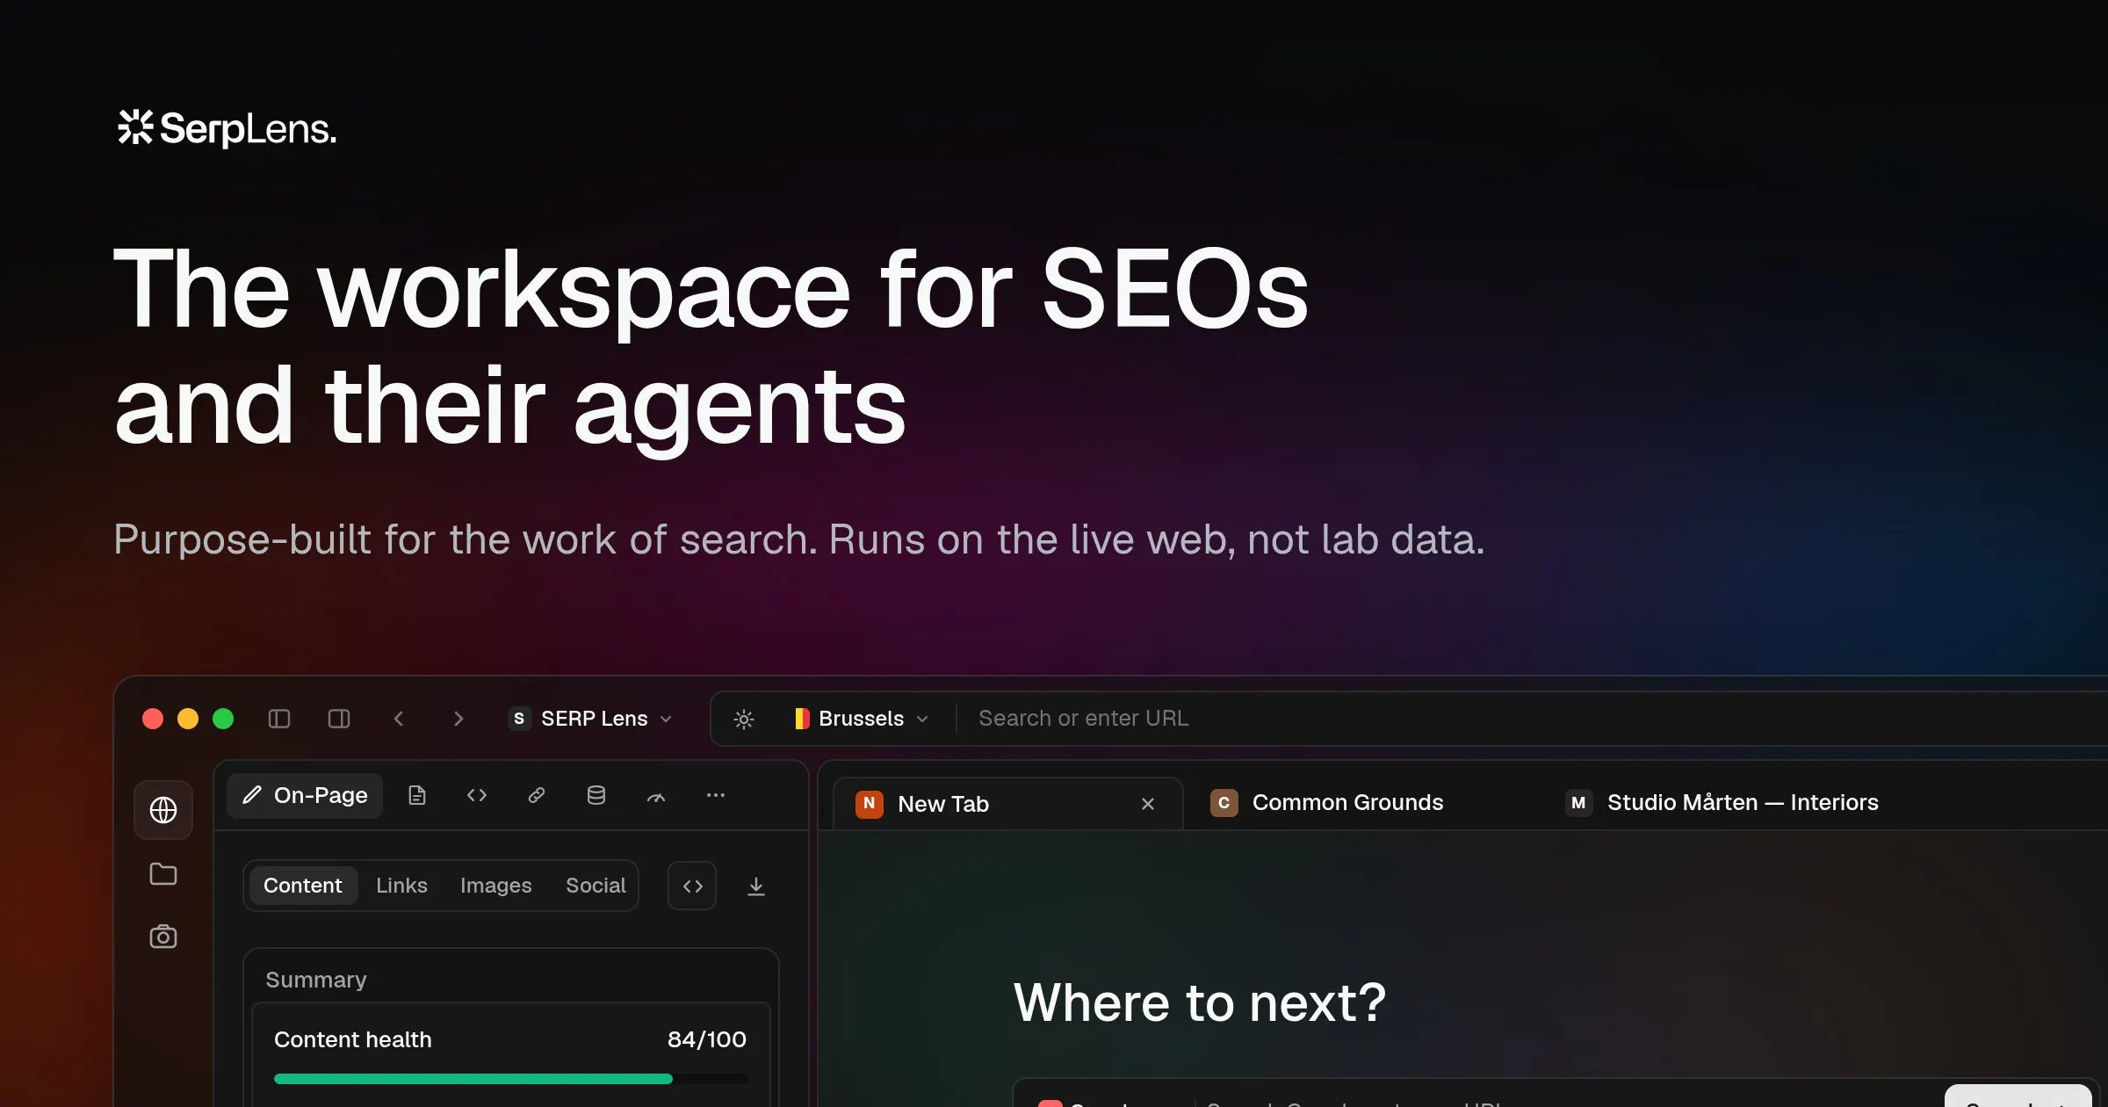
Task: Click the Content health progress bar
Action: pos(511,1079)
